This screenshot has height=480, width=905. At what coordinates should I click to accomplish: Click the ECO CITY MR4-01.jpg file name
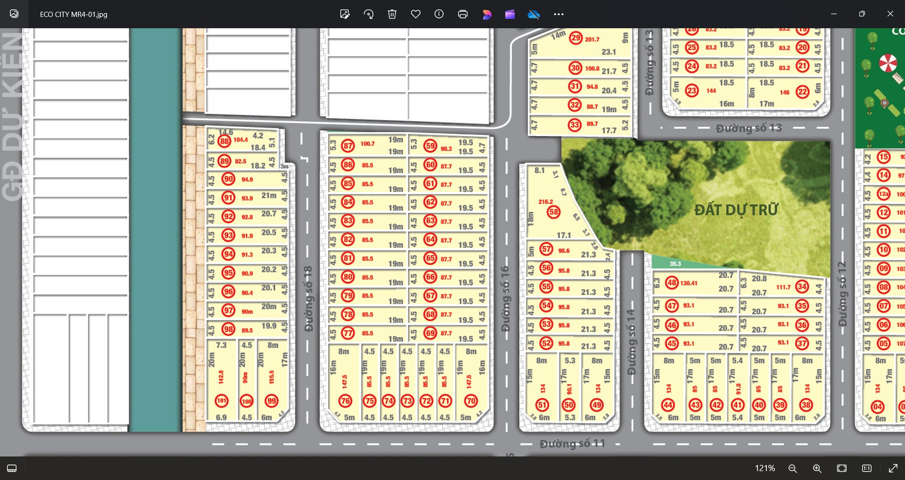pyautogui.click(x=74, y=15)
